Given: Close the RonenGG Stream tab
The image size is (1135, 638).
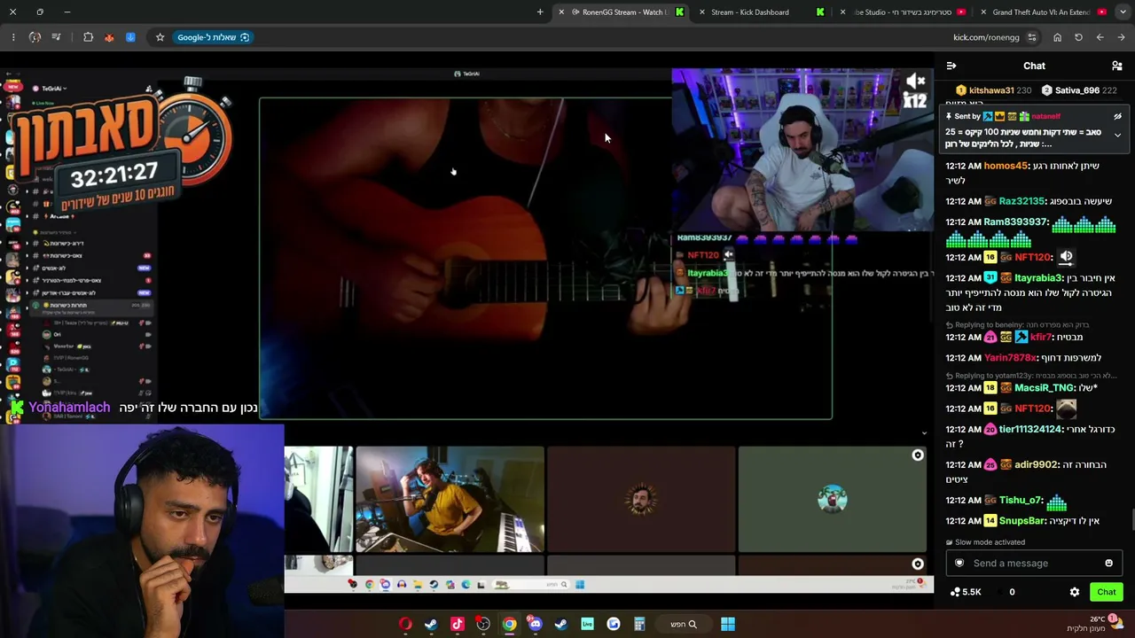Looking at the screenshot, I should (x=560, y=12).
